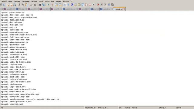
Task: Start macro recording with the red icon
Action: tap(98, 5)
